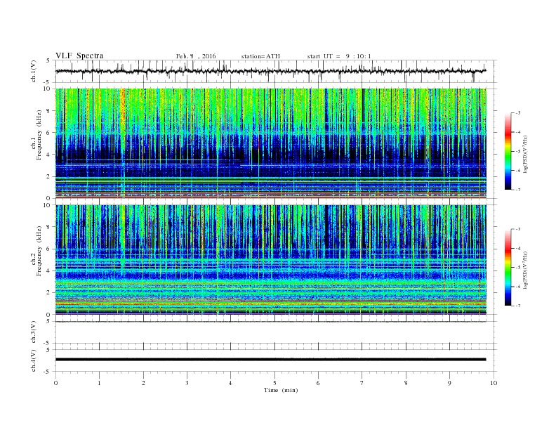
Task: Click the "-7" tick on ch.2 colorbar
Action: [518, 306]
